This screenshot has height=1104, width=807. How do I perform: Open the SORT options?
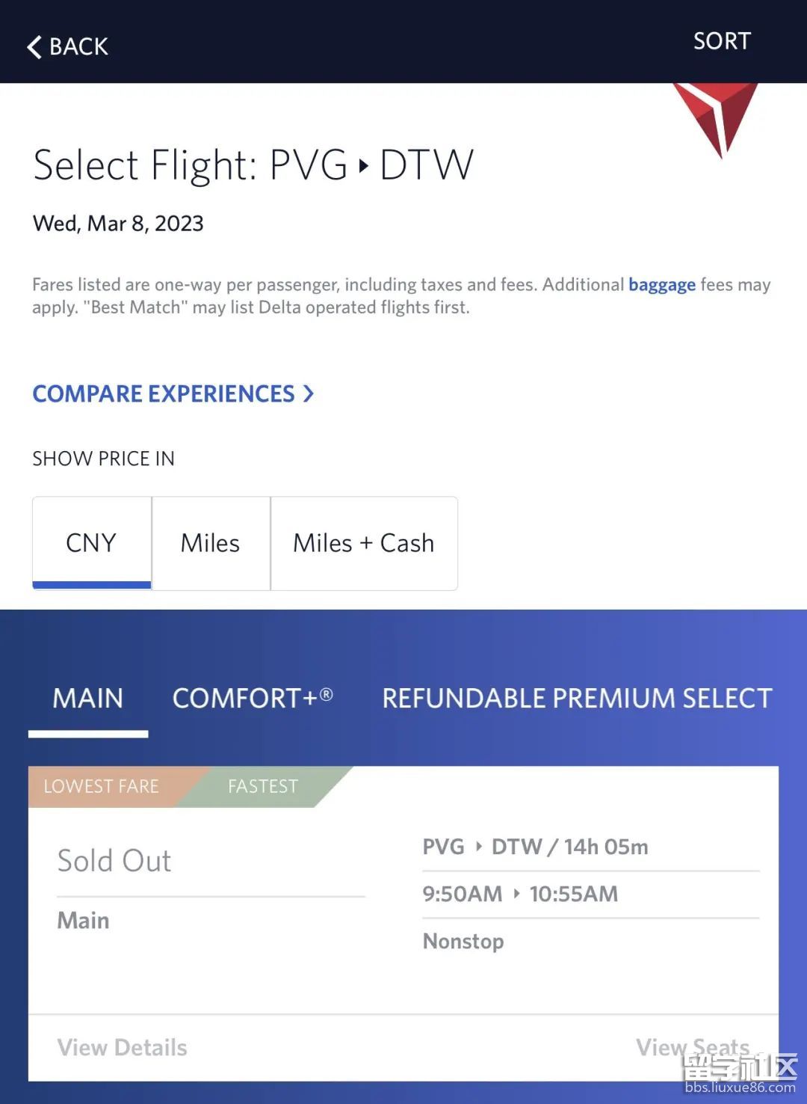(721, 41)
